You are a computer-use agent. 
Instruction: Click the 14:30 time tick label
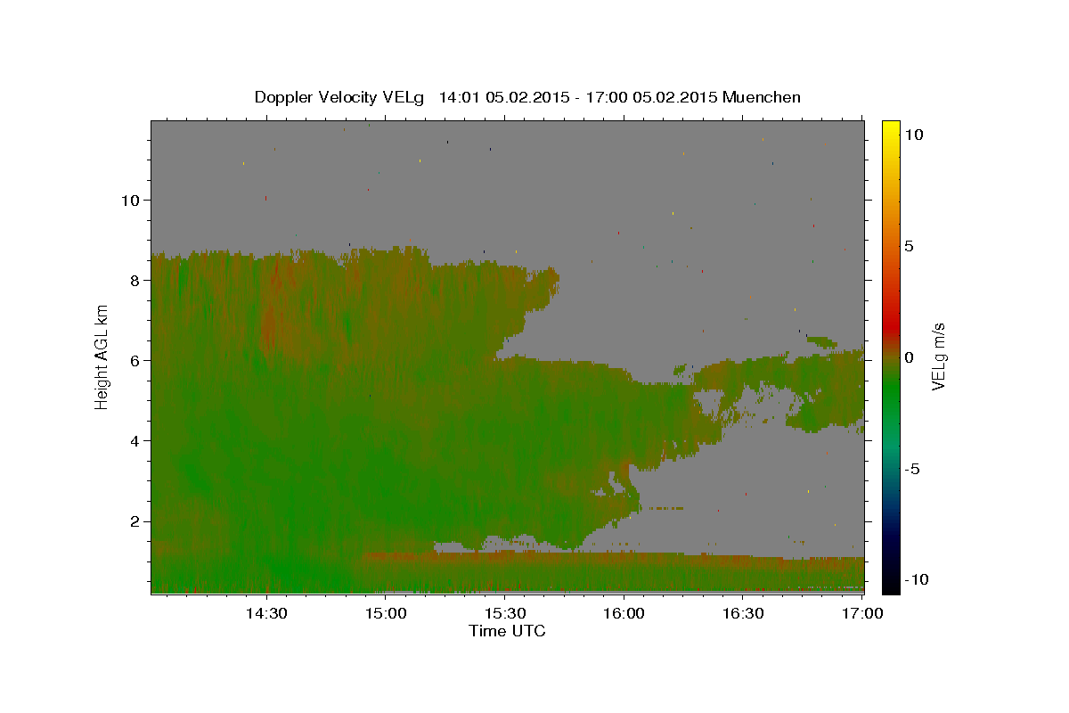(x=266, y=614)
